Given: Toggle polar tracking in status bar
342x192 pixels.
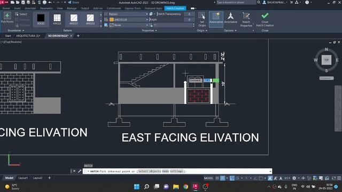Looking at the screenshot, I should click(x=237, y=178).
